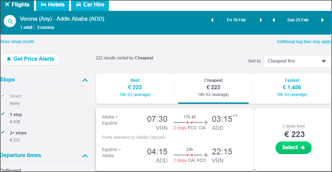The image size is (332, 172).
Task: Uncheck the 1 stop filter
Action: tap(3, 114)
